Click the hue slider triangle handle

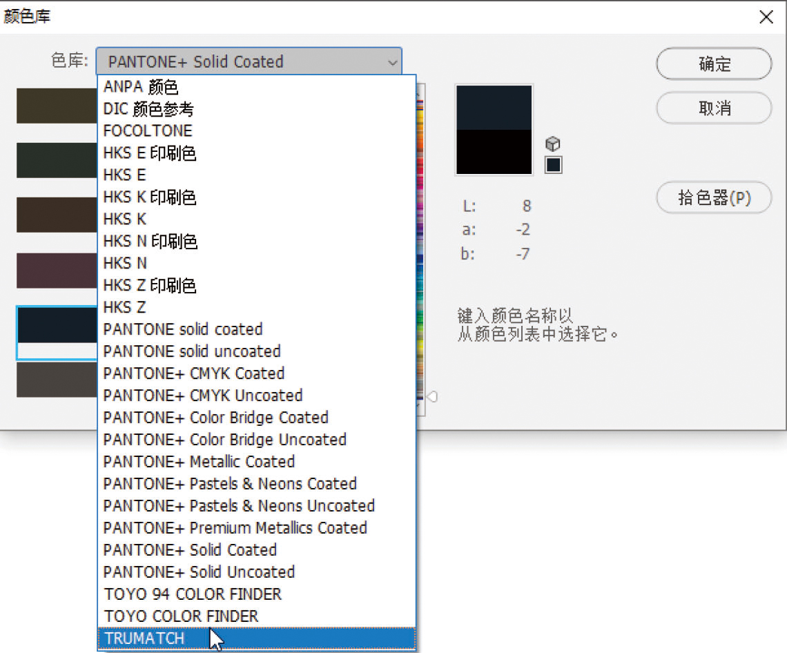tap(432, 396)
